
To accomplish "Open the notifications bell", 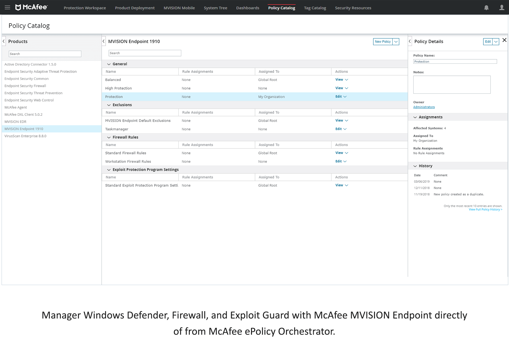I will pyautogui.click(x=486, y=8).
